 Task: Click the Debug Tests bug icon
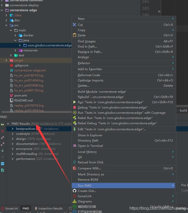pyautogui.click(x=74, y=107)
